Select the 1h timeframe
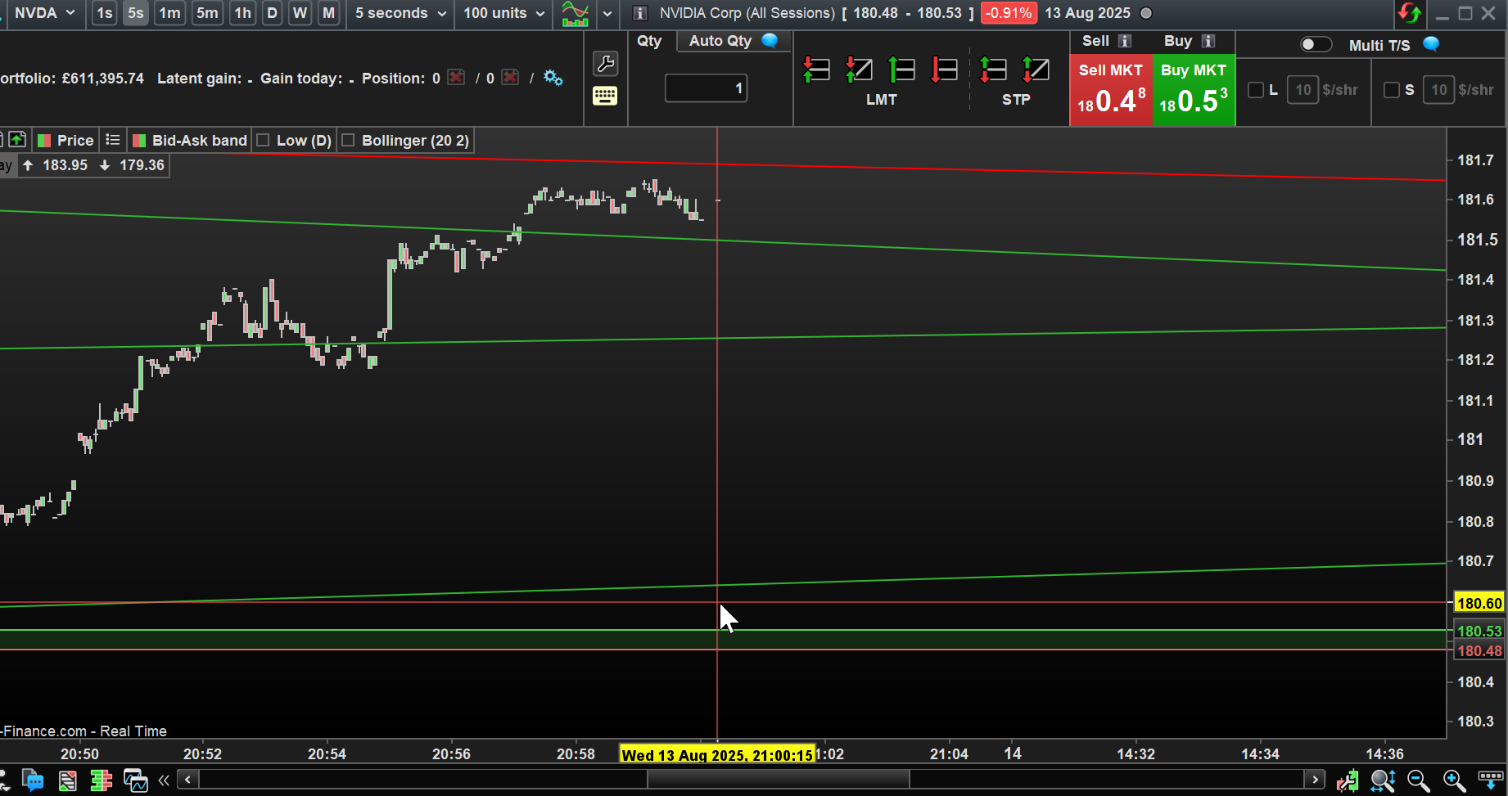This screenshot has height=796, width=1508. (243, 13)
